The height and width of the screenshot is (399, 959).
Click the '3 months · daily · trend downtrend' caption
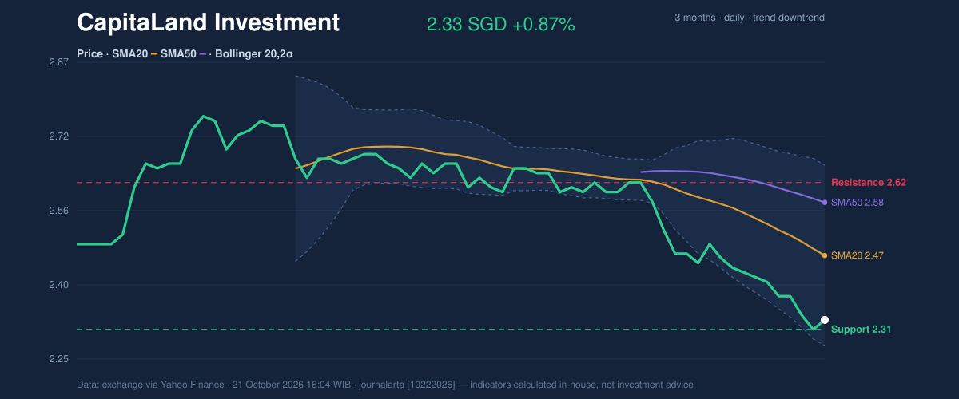(x=750, y=18)
